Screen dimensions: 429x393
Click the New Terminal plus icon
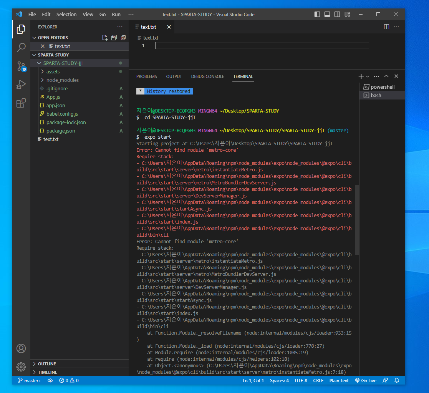[361, 76]
